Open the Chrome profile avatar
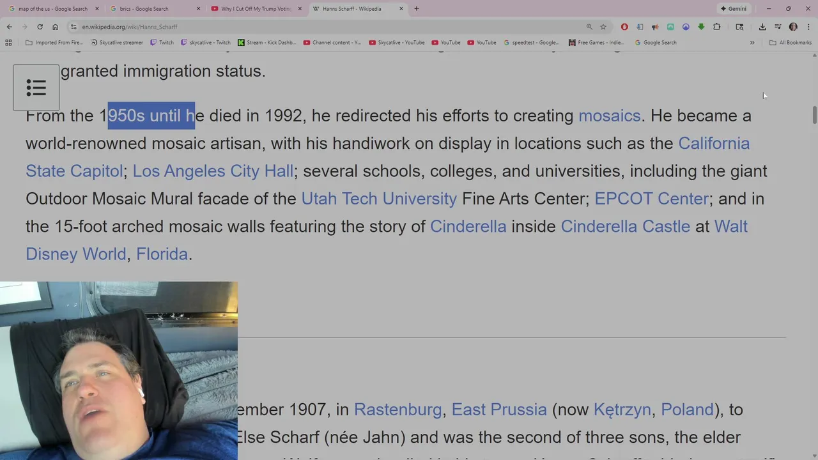Viewport: 818px width, 460px height. (793, 27)
